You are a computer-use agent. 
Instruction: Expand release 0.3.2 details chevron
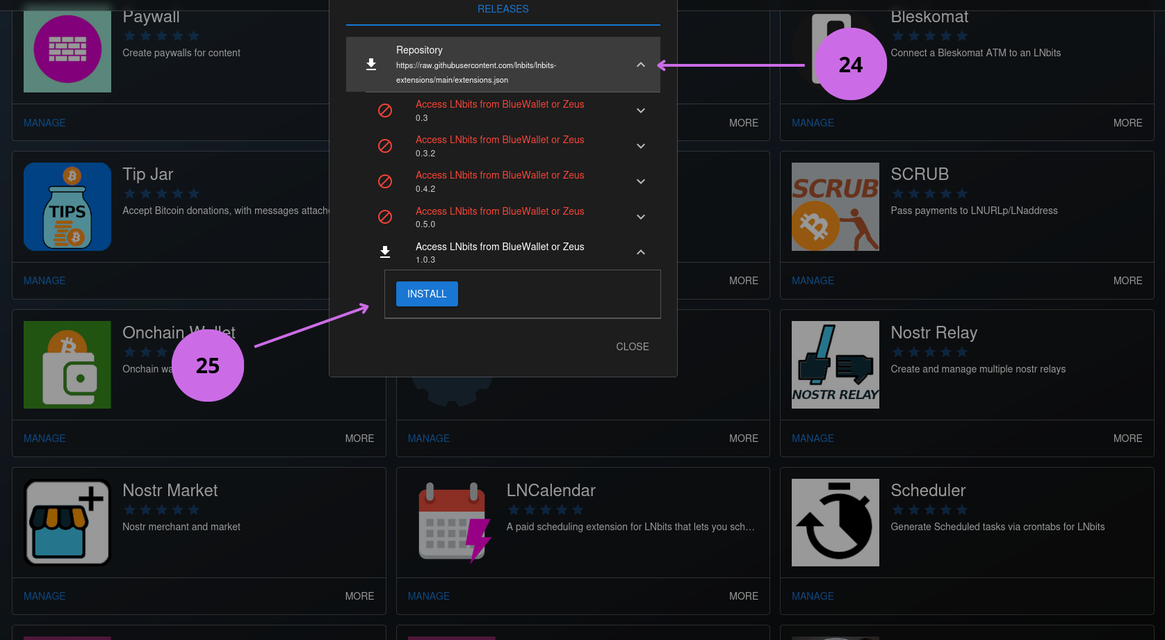click(x=641, y=146)
